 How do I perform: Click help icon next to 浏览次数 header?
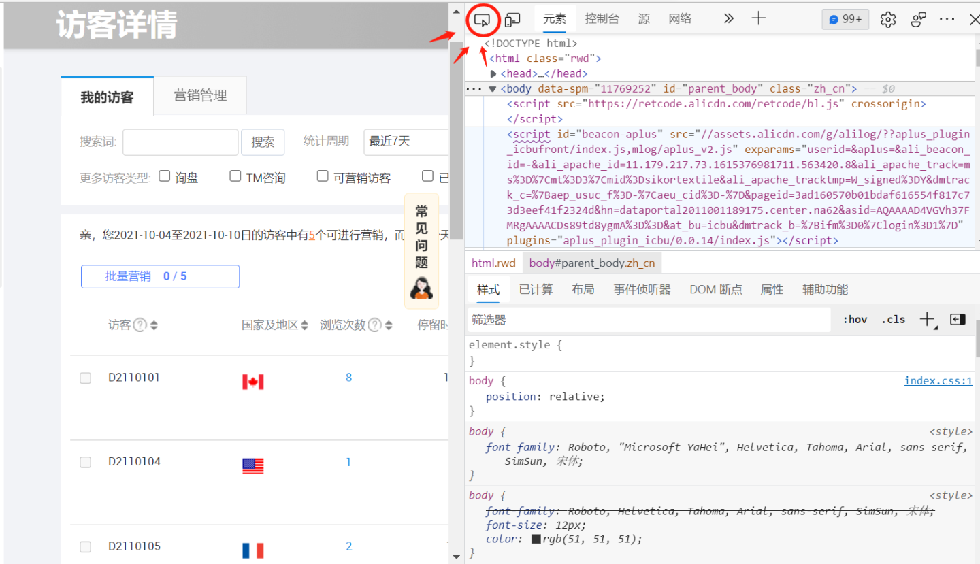(x=374, y=325)
